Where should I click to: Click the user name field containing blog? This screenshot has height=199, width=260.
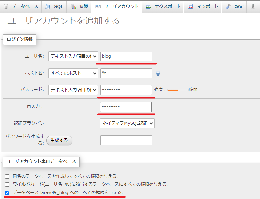[126, 56]
